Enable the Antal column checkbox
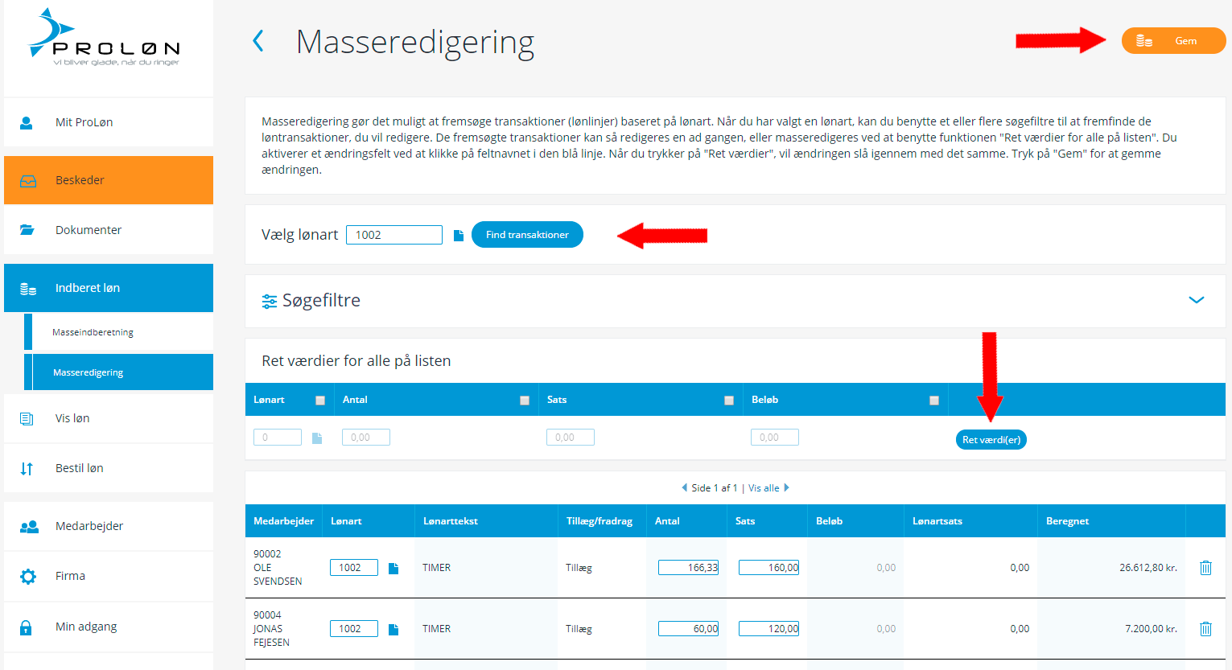This screenshot has height=670, width=1232. pyautogui.click(x=525, y=401)
